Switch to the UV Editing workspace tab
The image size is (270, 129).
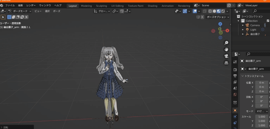pos(117,6)
